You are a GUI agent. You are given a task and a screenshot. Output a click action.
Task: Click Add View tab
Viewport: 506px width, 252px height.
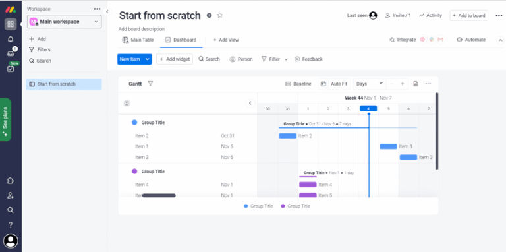(226, 40)
